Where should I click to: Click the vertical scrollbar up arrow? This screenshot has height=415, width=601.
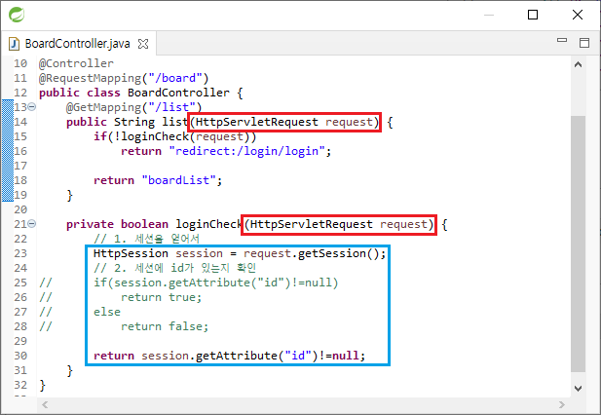click(578, 64)
